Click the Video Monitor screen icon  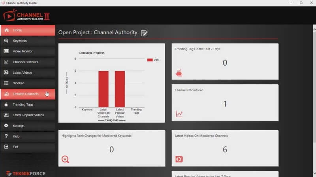(x=6, y=51)
